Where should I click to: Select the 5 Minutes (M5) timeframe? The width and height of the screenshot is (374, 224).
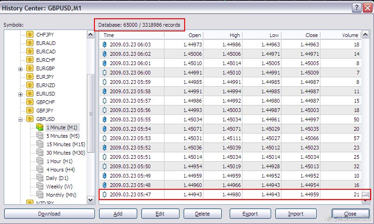[x=63, y=136]
